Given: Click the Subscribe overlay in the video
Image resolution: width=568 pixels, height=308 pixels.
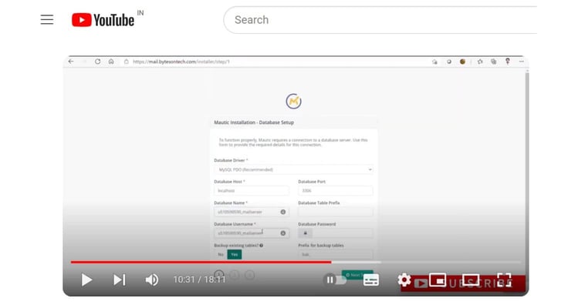Looking at the screenshot, I should (x=463, y=283).
